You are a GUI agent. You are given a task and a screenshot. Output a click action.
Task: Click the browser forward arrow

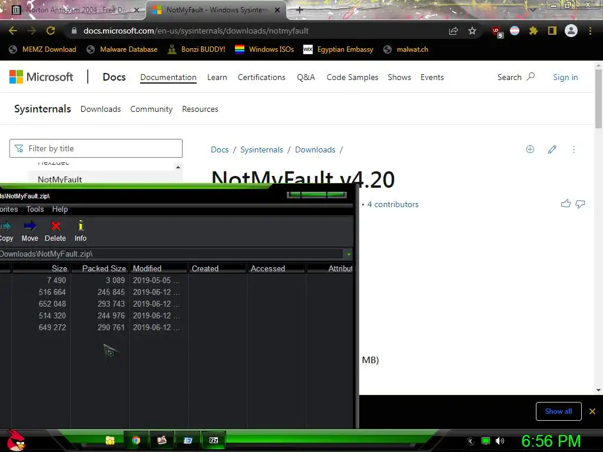32,31
